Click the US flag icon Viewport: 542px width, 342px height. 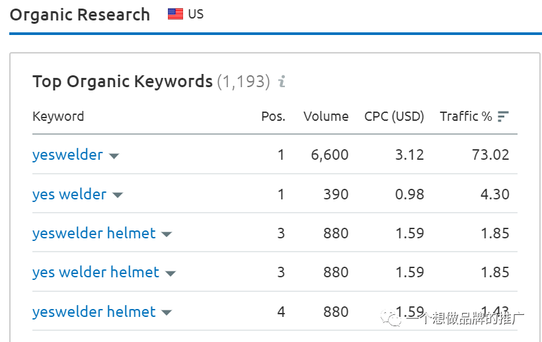click(x=175, y=14)
